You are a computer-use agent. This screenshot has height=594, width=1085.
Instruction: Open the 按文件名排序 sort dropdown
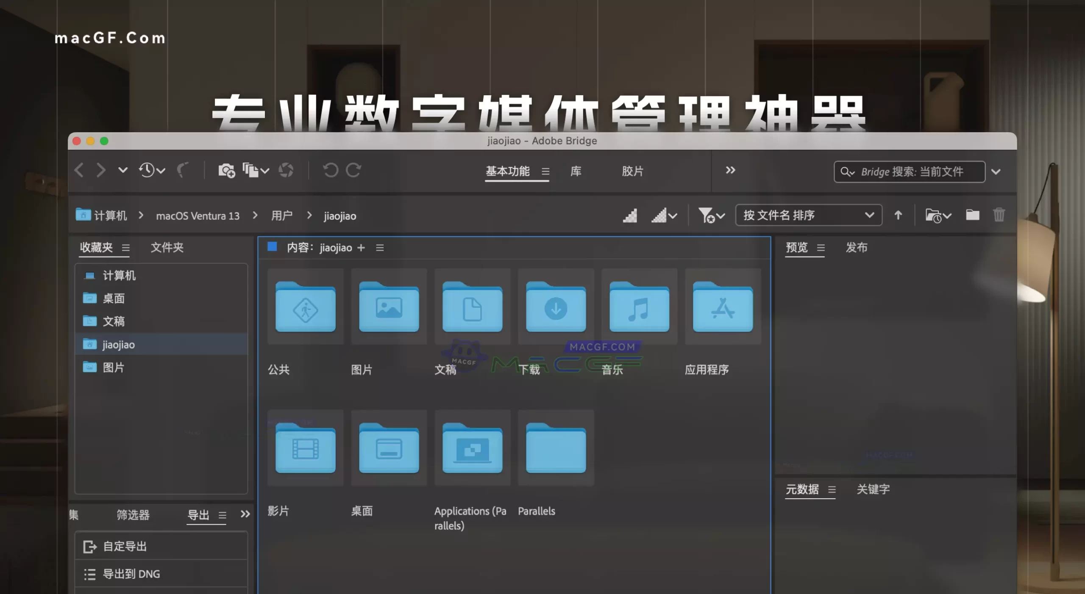[807, 215]
